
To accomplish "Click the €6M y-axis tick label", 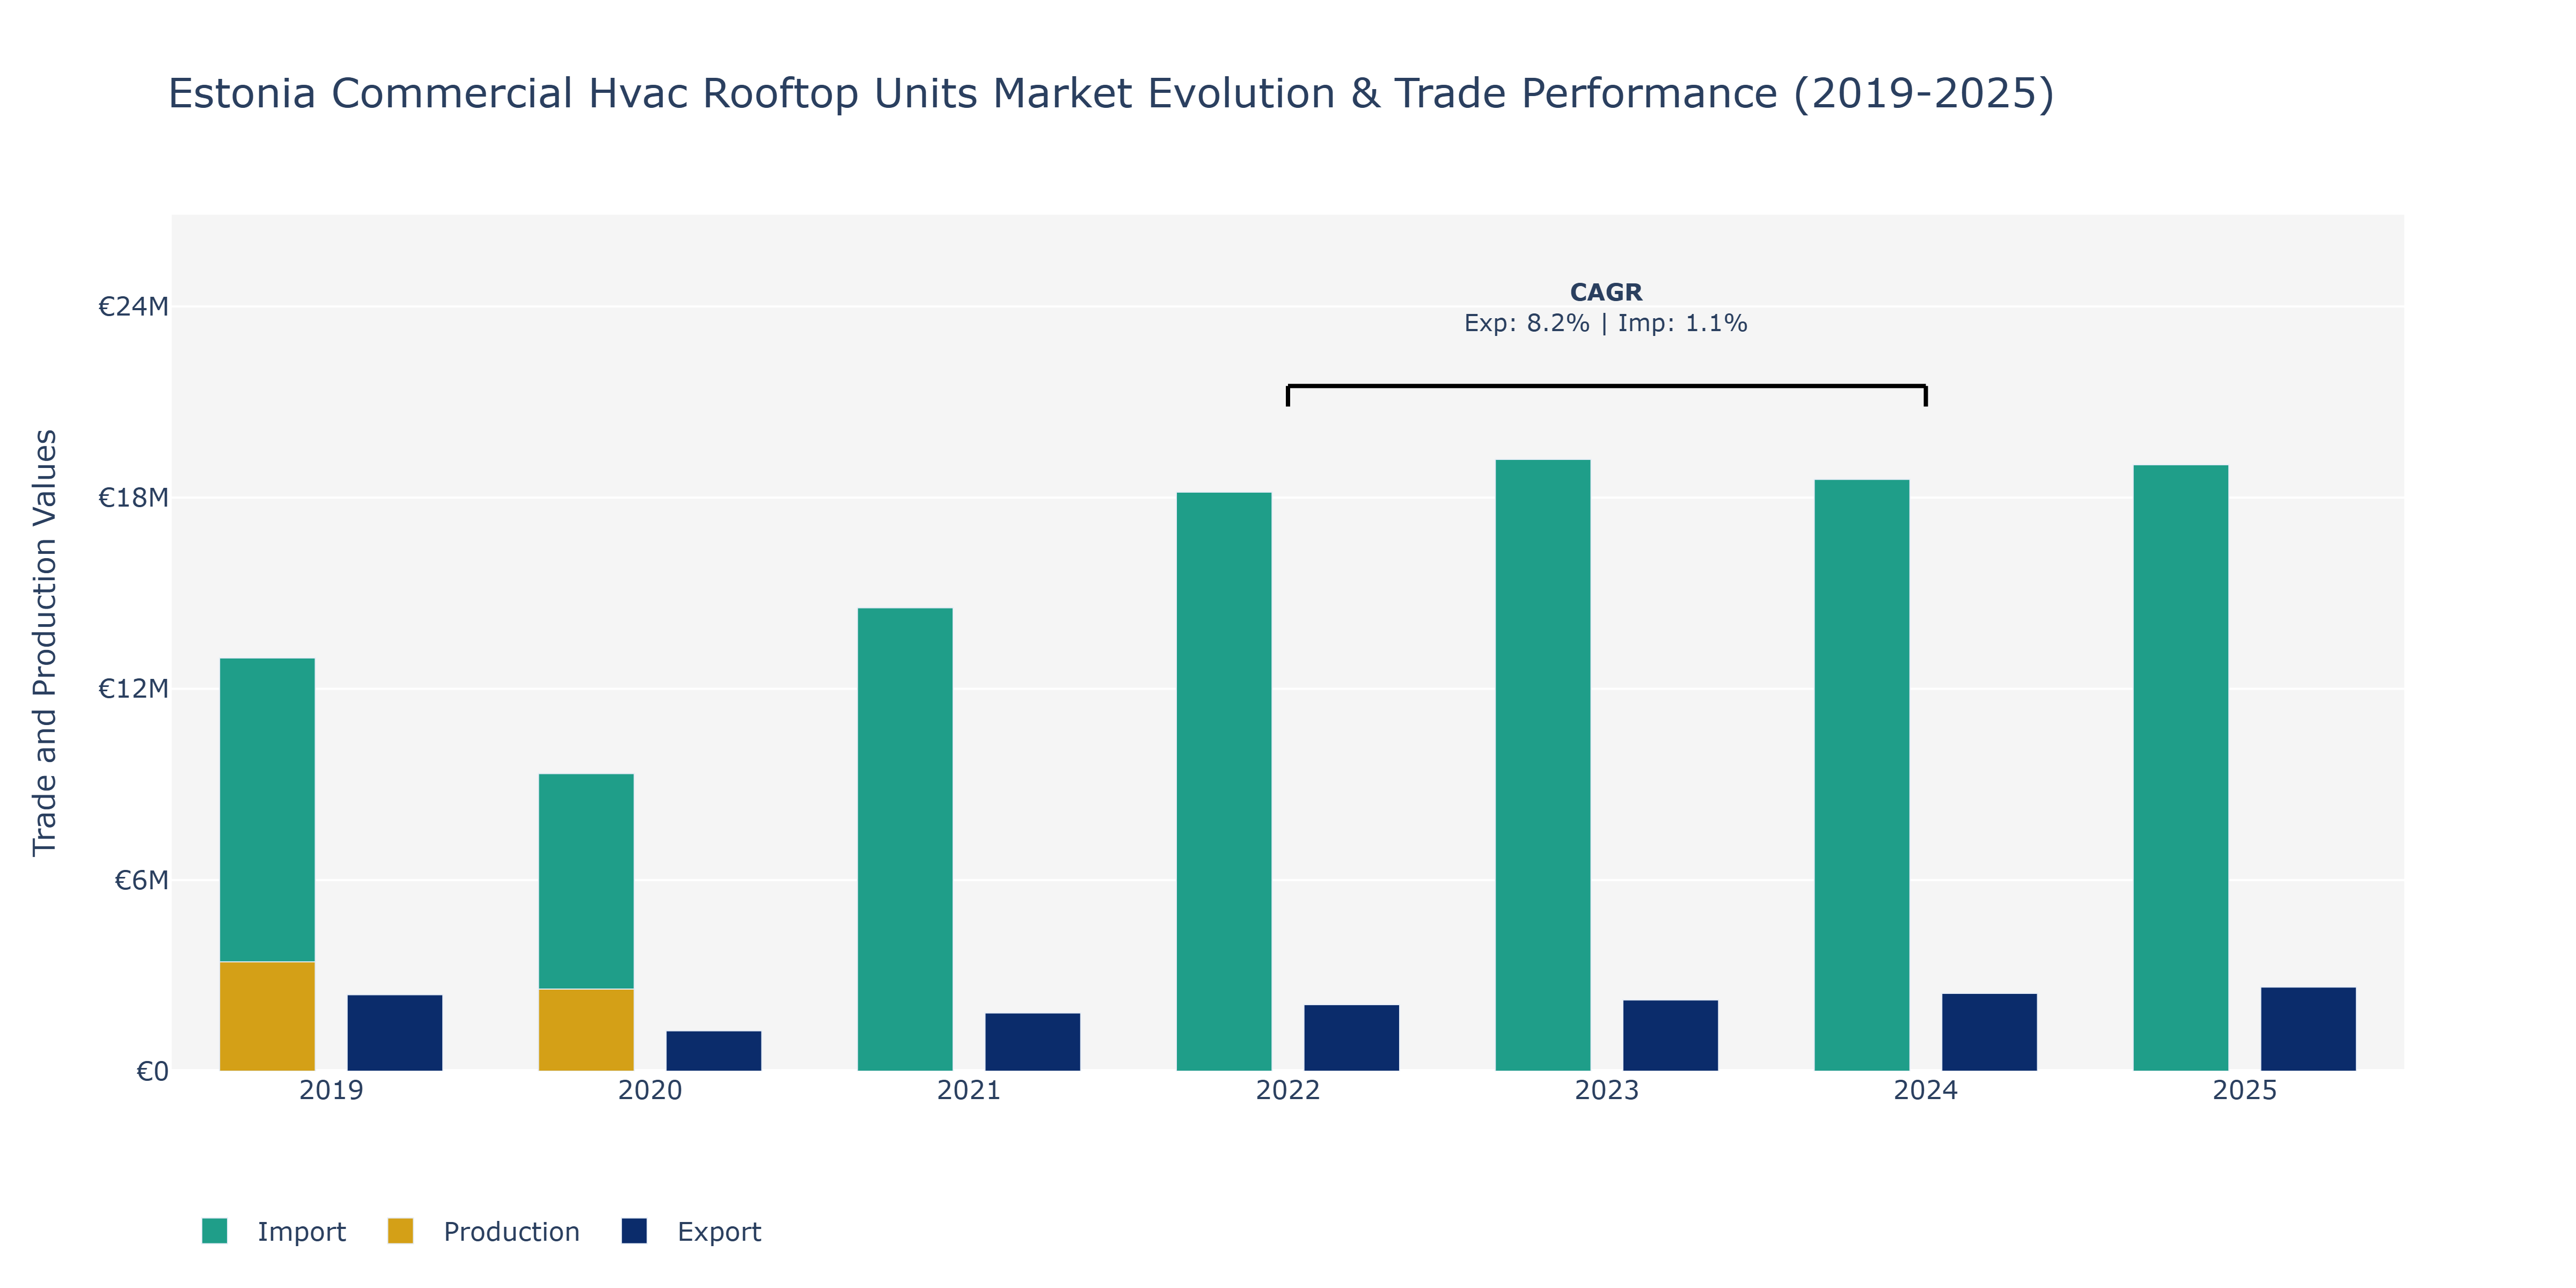I will click(x=141, y=880).
